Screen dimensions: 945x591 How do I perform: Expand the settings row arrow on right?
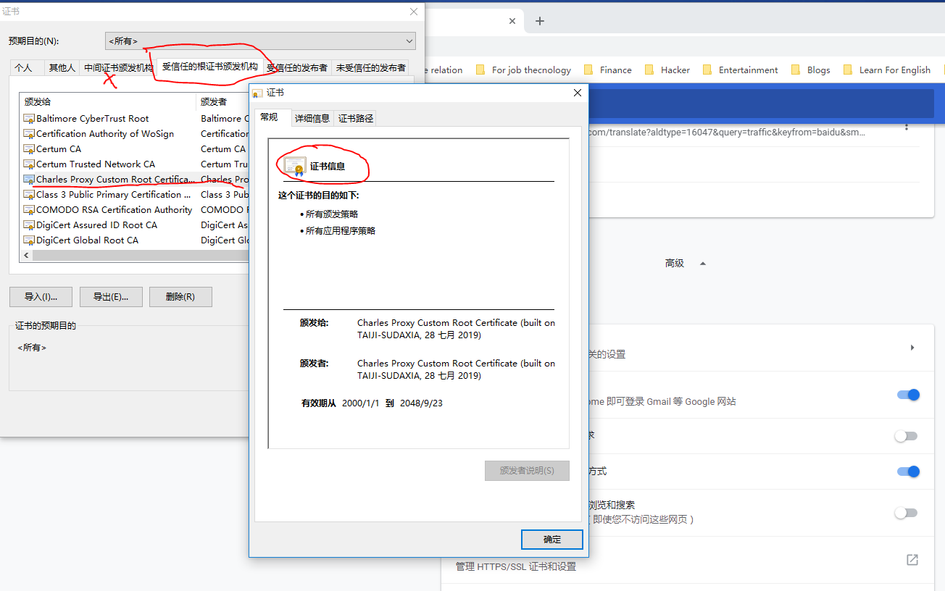point(912,348)
